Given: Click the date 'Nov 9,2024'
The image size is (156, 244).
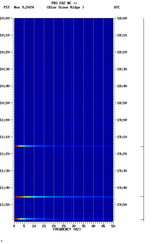Looking at the screenshot, I should pyautogui.click(x=24, y=7).
